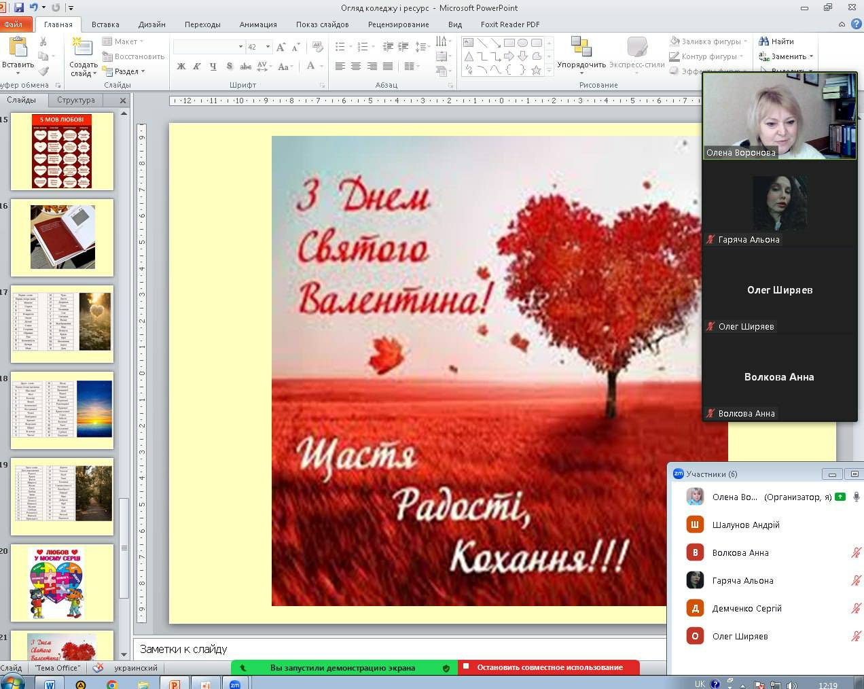Click the Макет layout button
The image size is (864, 689).
[x=122, y=41]
